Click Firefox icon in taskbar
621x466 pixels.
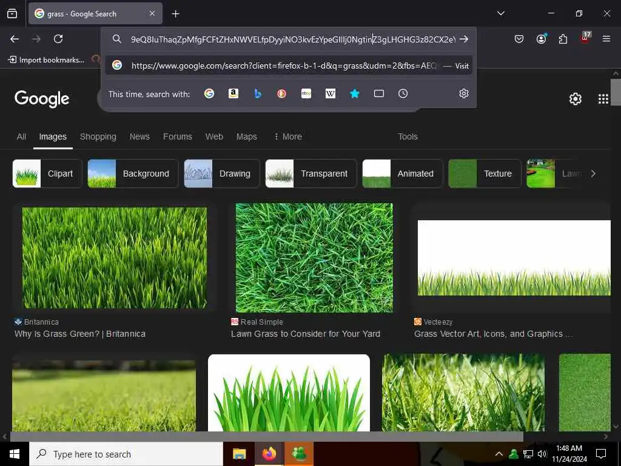[269, 454]
